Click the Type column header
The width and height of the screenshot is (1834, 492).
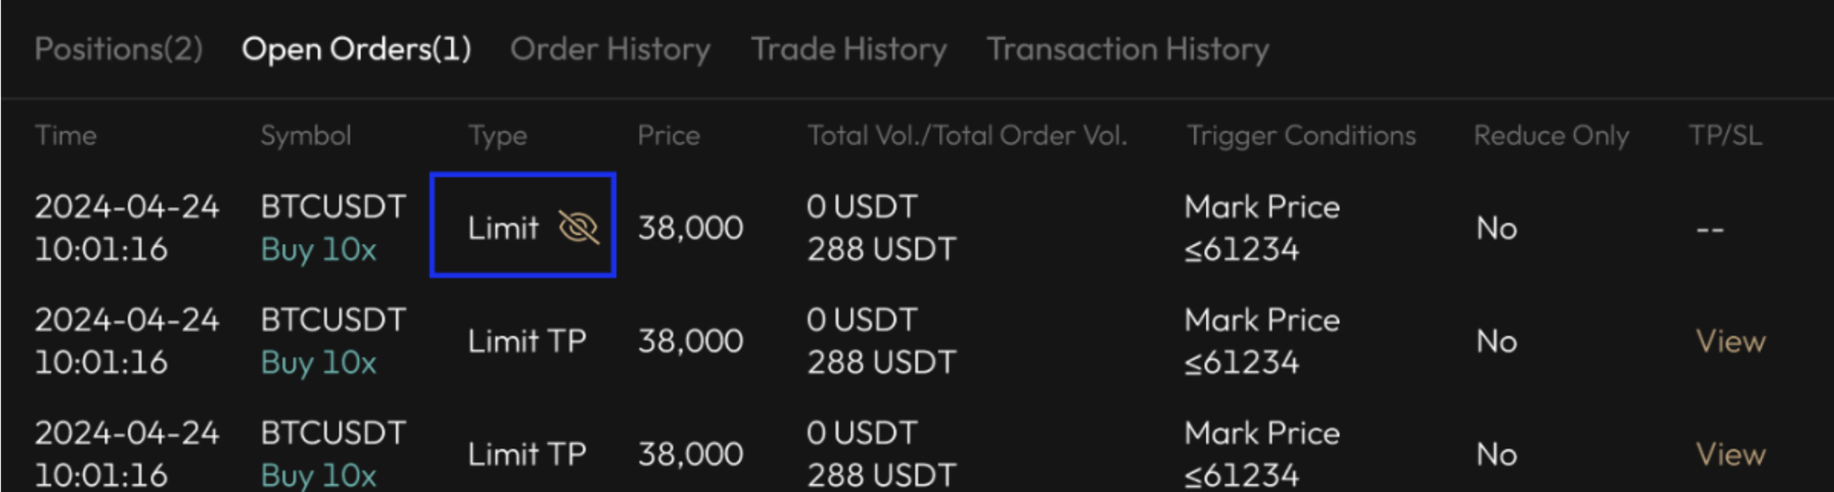[498, 135]
